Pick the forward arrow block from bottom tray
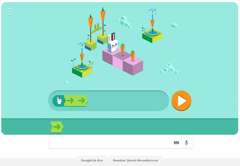Viewport: 240px width, 166px height. (57, 127)
